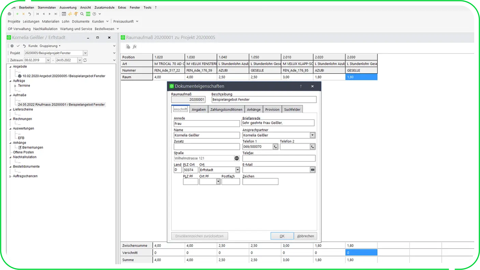480x270 pixels.
Task: Click the phone icon beside Telefon 2
Action: coord(312,147)
